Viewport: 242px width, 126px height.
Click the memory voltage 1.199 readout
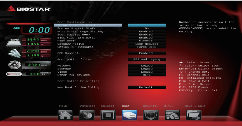[x=36, y=55]
